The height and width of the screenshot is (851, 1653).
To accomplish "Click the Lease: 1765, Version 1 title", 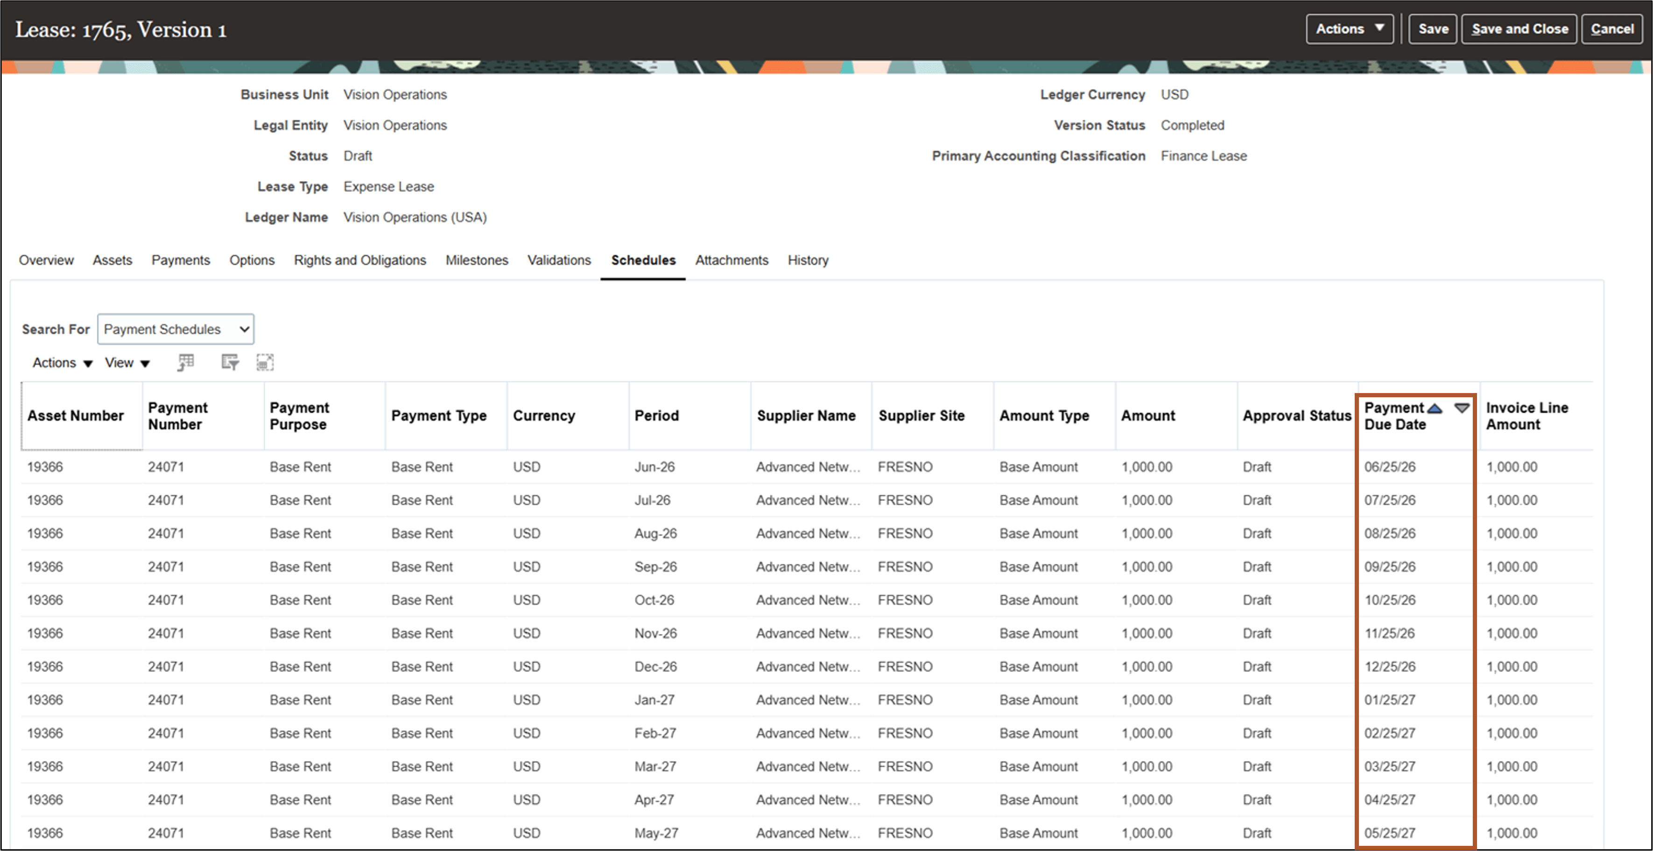I will point(120,30).
